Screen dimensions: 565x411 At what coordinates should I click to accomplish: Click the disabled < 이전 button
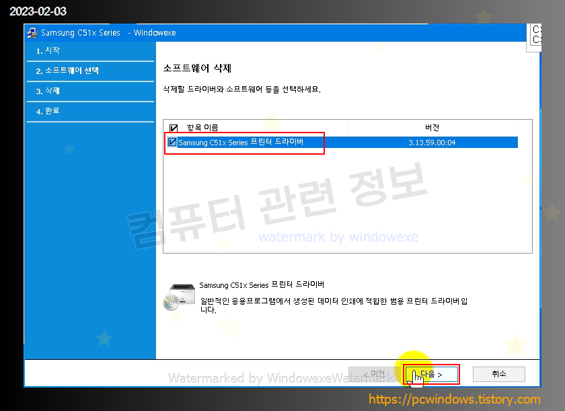click(375, 374)
